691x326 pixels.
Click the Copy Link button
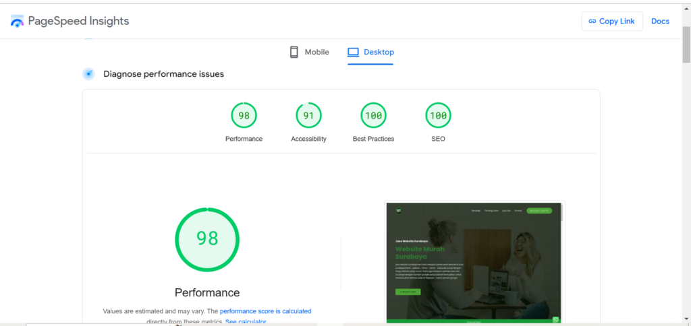(611, 21)
